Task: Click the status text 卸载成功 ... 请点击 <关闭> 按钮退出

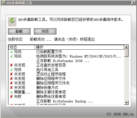Action: point(62,39)
